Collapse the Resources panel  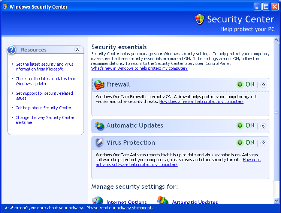coord(77,49)
